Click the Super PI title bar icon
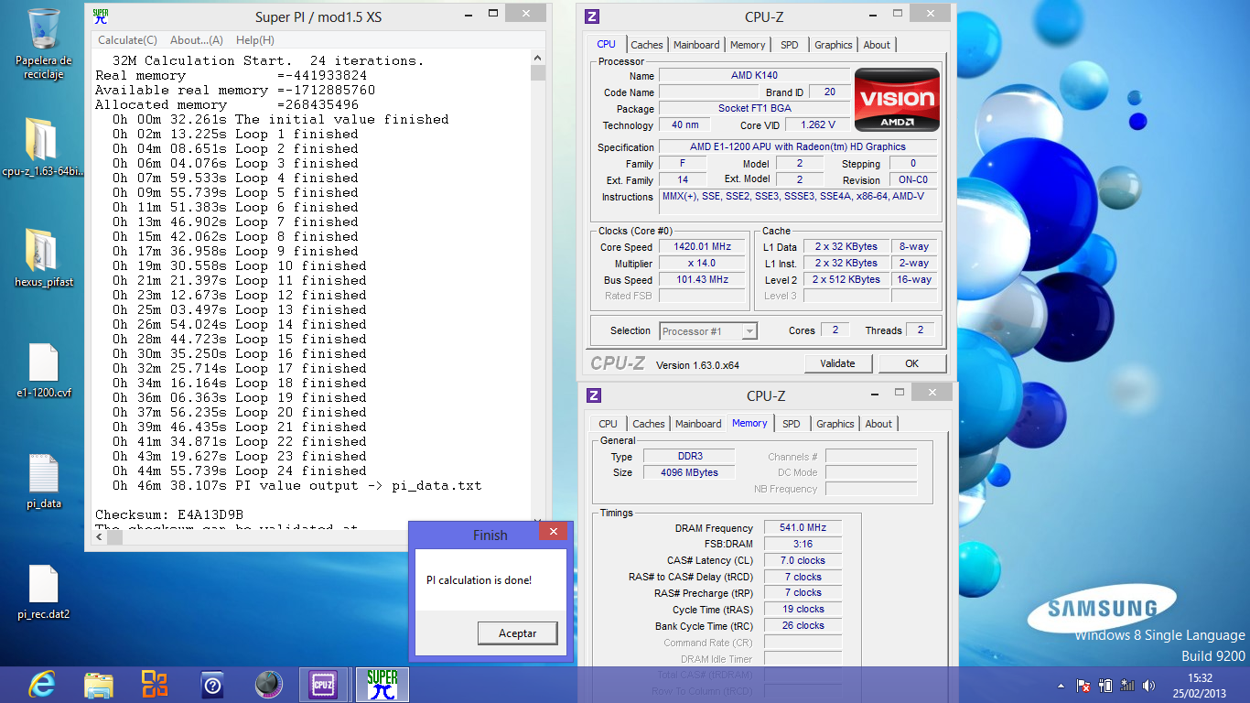The height and width of the screenshot is (703, 1250). pyautogui.click(x=101, y=16)
